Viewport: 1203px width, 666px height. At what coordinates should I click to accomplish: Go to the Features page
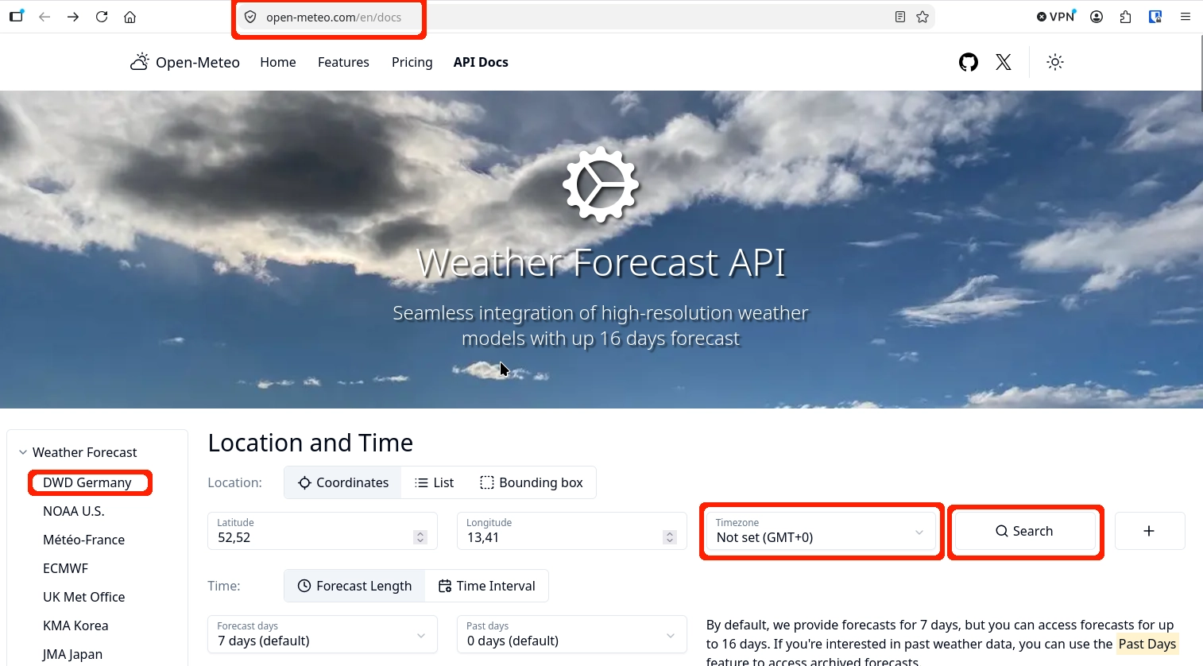pyautogui.click(x=343, y=62)
